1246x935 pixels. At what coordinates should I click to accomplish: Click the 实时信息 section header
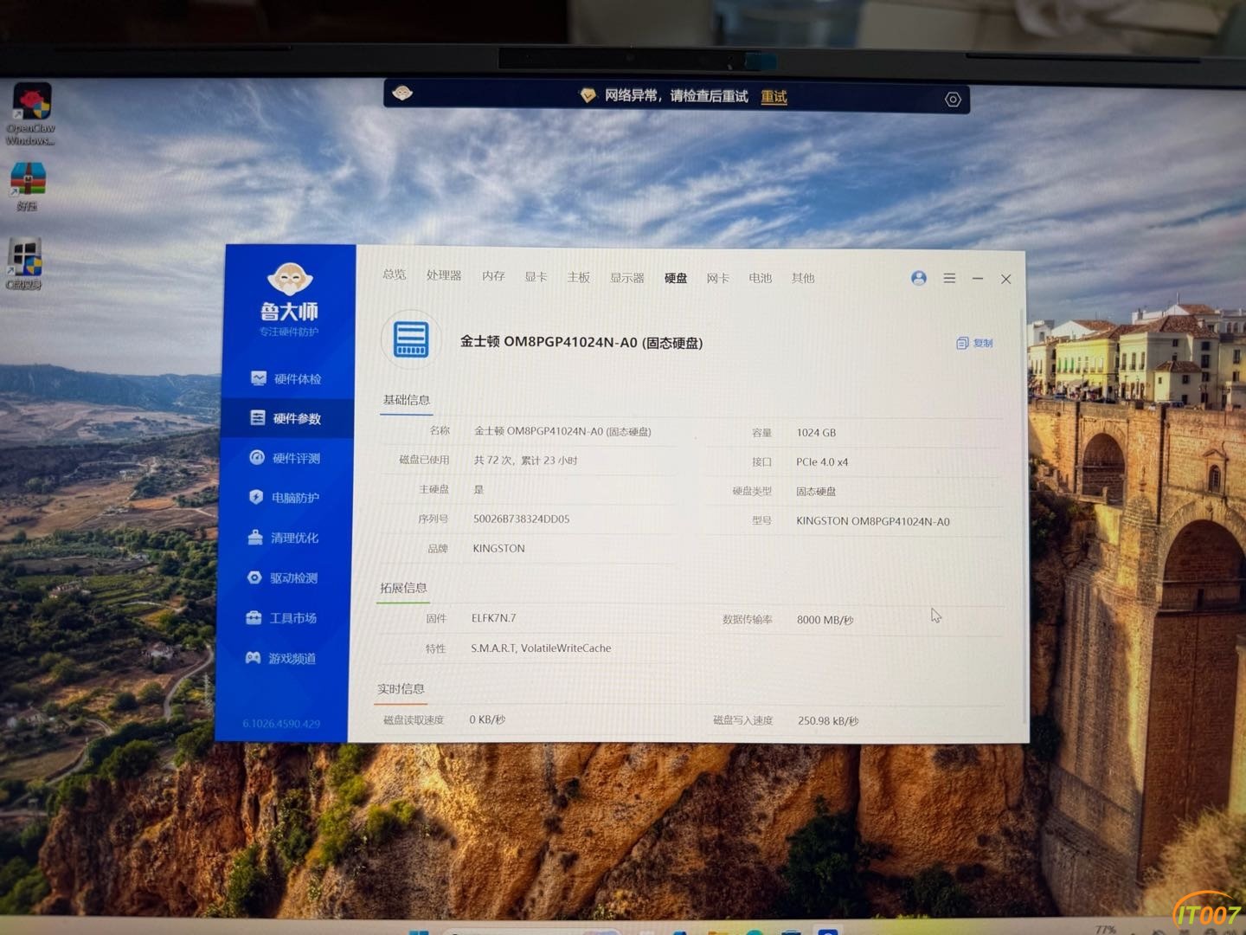pos(401,689)
